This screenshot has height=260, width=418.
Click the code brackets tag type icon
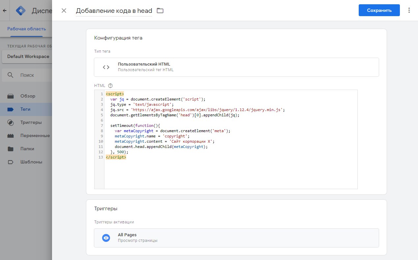pos(106,67)
